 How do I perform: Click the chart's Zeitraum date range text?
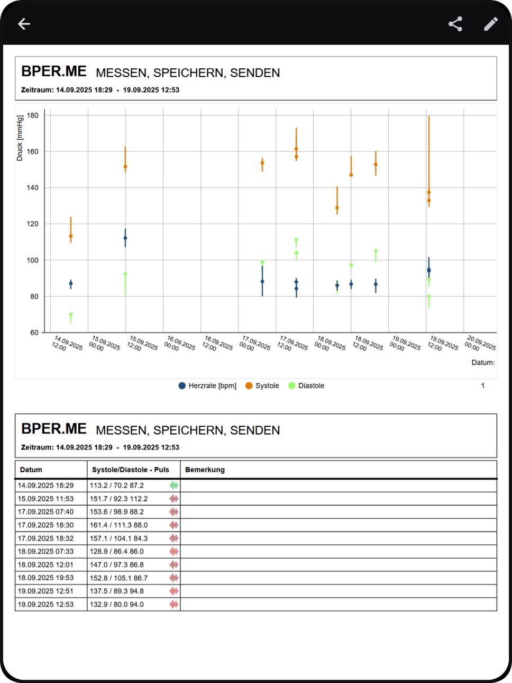100,90
